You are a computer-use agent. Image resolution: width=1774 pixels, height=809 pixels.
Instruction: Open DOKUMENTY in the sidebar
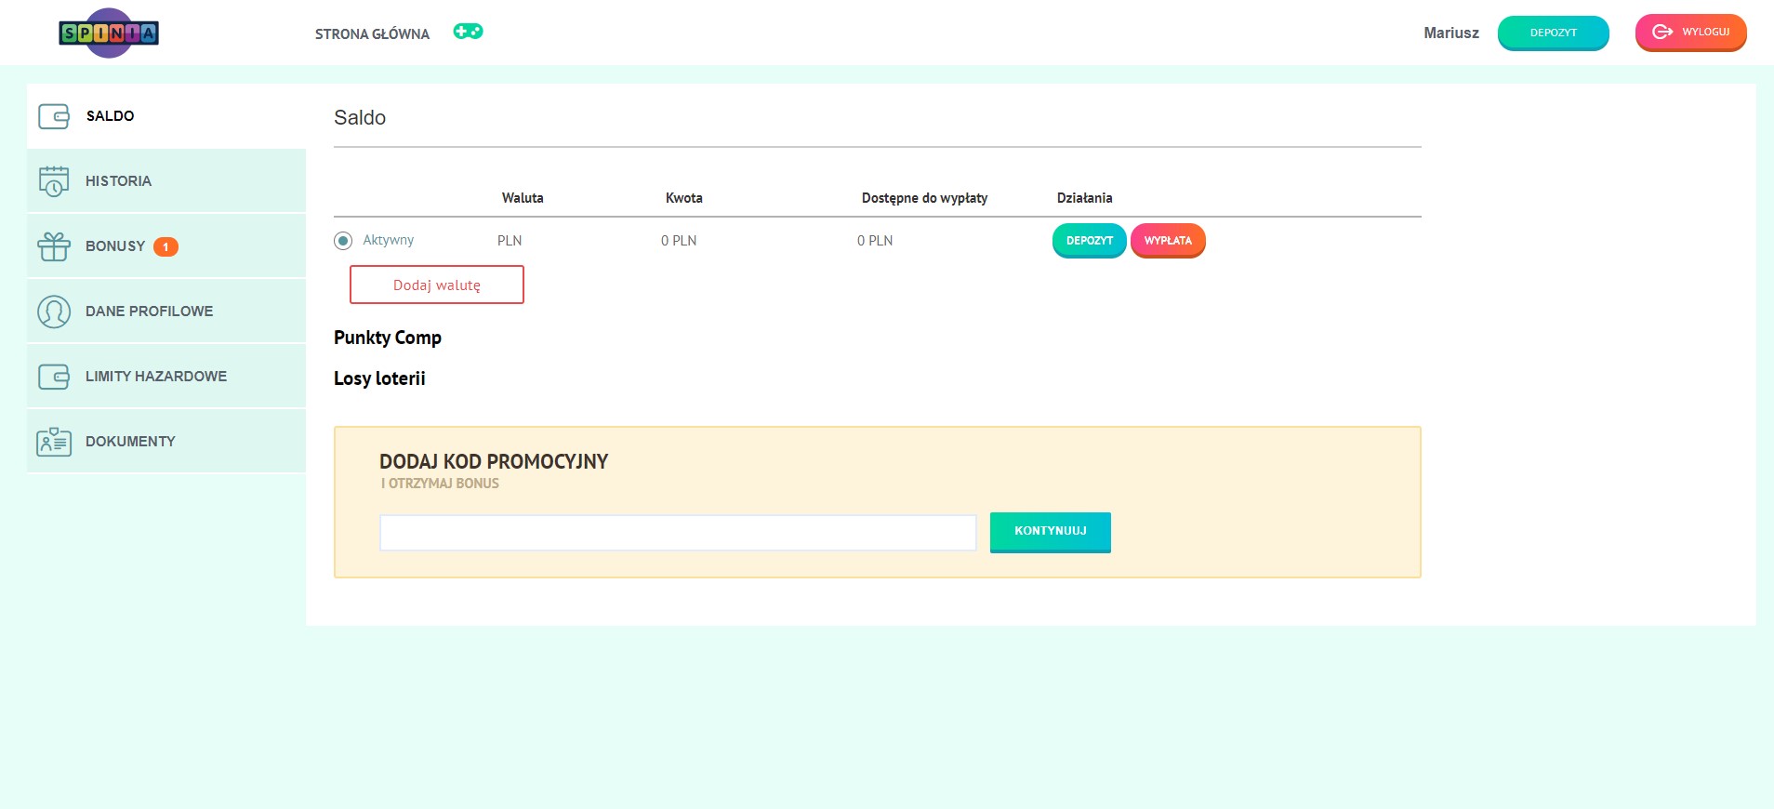point(166,442)
